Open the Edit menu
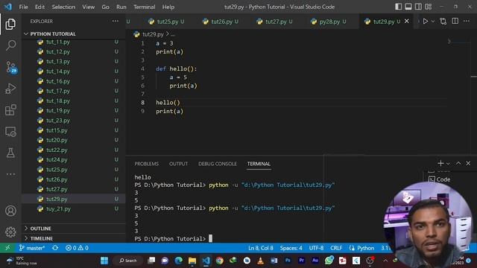This screenshot has height=268, width=477. pos(40,7)
